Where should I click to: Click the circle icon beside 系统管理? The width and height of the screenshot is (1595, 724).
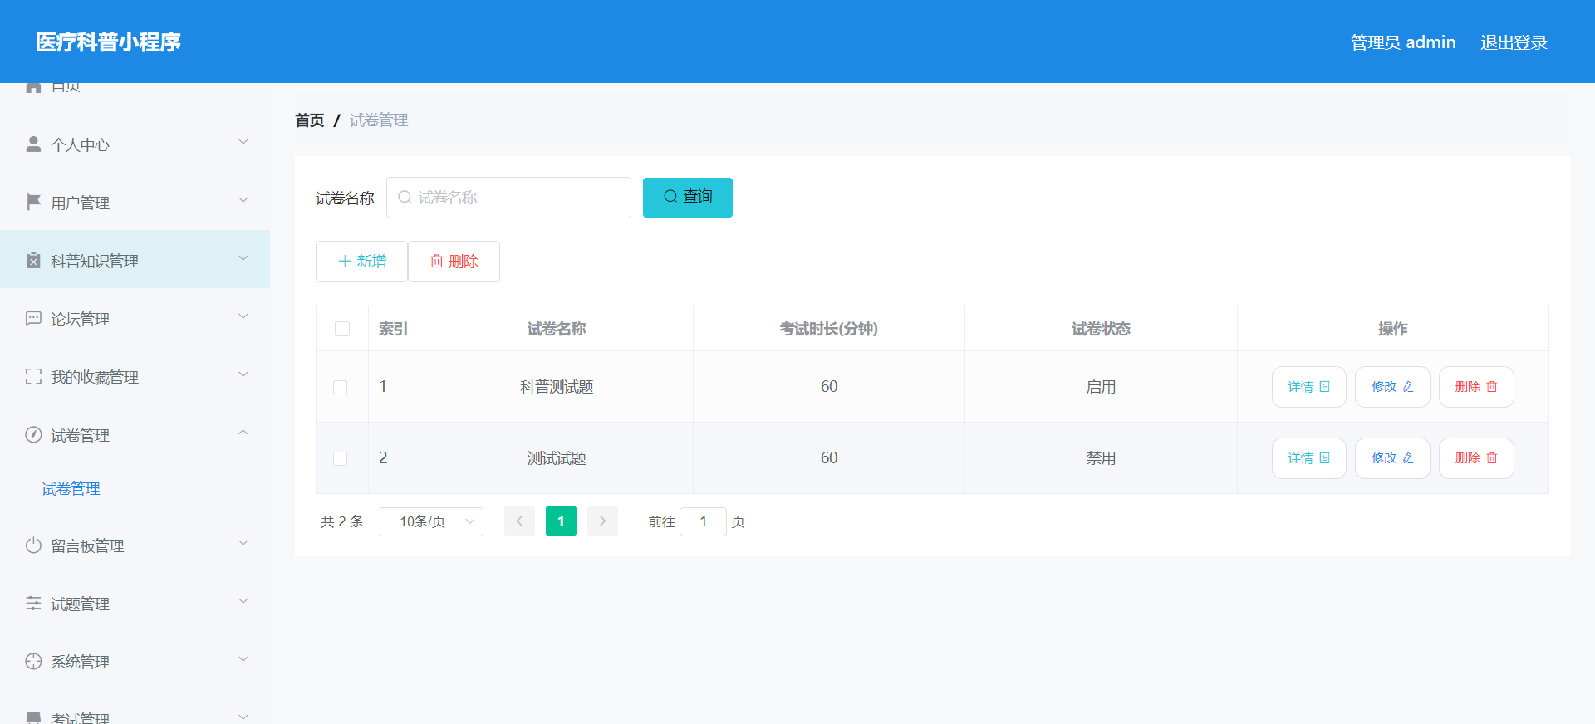coord(33,662)
